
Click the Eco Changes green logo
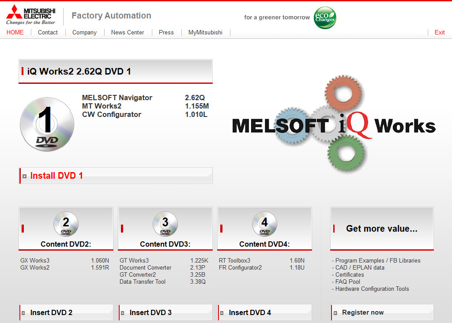point(325,18)
